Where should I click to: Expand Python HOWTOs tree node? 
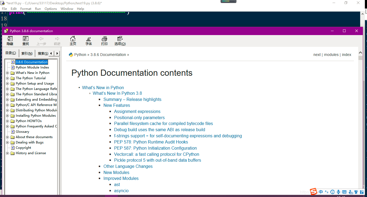click(x=7, y=121)
